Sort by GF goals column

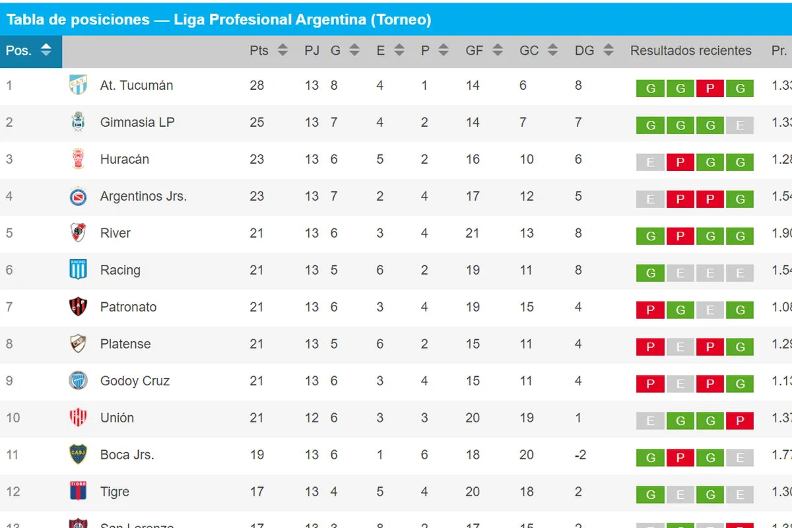pyautogui.click(x=483, y=50)
